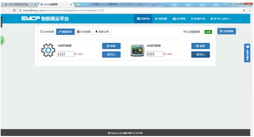Open the 设备列表 nav item
This screenshot has height=137, width=254.
(x=143, y=19)
